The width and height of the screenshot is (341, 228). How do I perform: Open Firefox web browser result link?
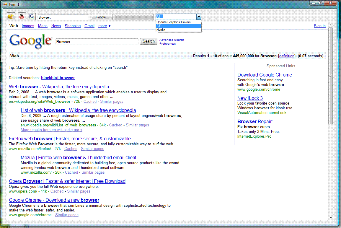pos(70,139)
